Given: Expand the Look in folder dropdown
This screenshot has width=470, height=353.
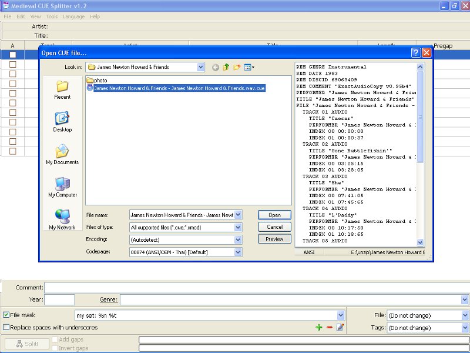Looking at the screenshot, I should (201, 67).
